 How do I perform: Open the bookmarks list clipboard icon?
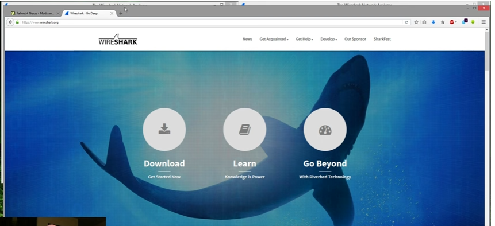point(424,22)
